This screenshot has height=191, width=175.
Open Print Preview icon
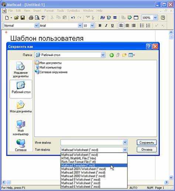[37, 18]
